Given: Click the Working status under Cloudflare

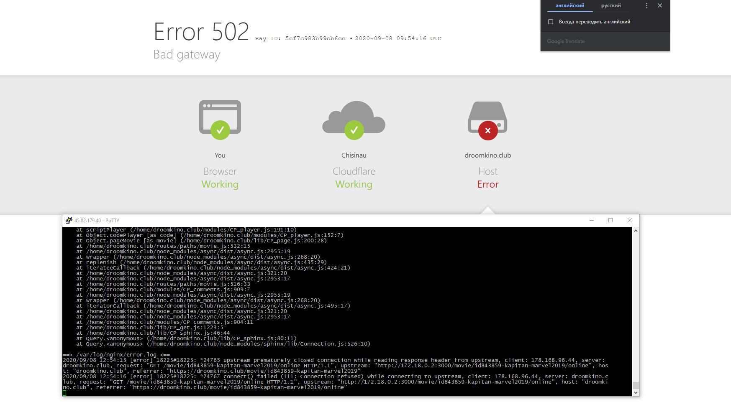Looking at the screenshot, I should (x=354, y=185).
